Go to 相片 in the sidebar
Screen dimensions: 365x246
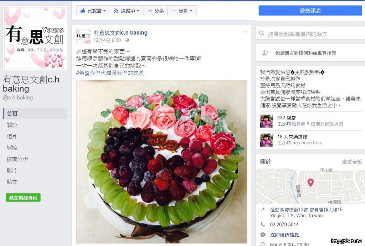pos(12,136)
